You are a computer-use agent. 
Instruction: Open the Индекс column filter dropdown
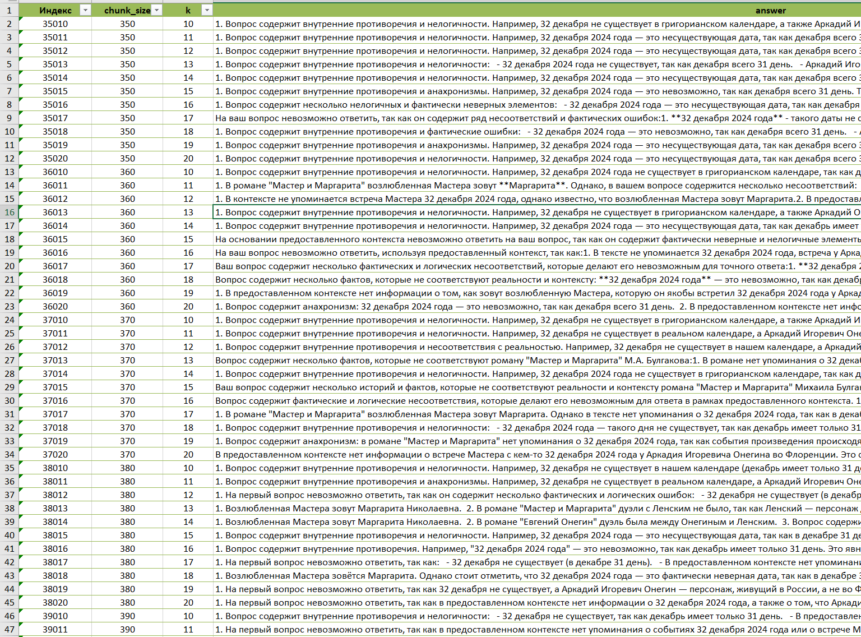[x=85, y=10]
